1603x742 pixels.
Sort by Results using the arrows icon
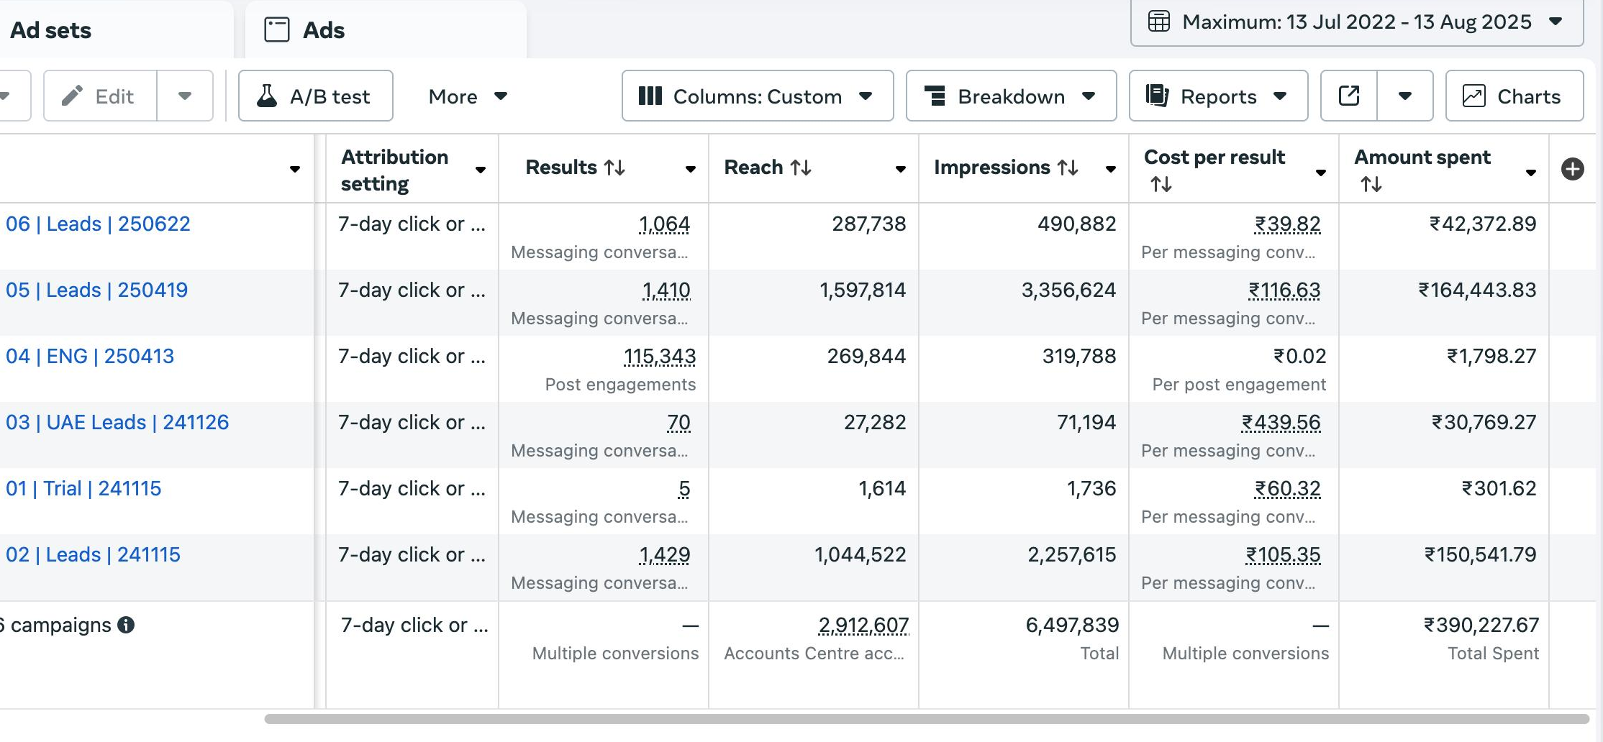(x=614, y=168)
